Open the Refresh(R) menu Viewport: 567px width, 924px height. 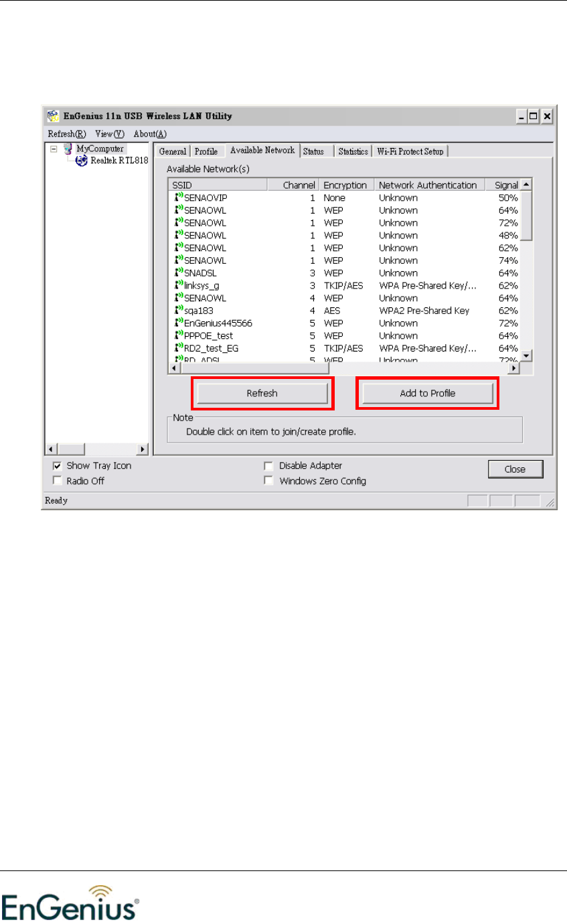point(68,134)
